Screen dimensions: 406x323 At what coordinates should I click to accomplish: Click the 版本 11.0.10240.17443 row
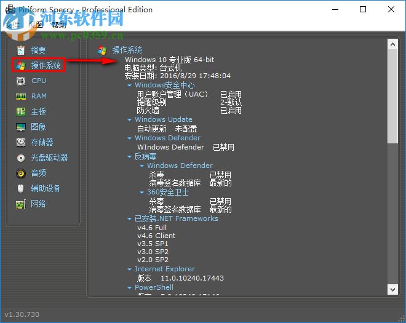point(180,278)
